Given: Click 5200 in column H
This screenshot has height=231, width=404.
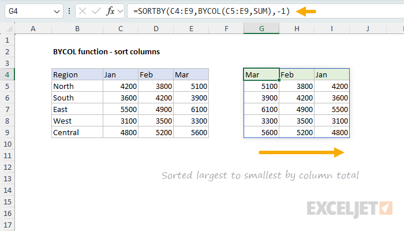Looking at the screenshot, I should 297,132.
